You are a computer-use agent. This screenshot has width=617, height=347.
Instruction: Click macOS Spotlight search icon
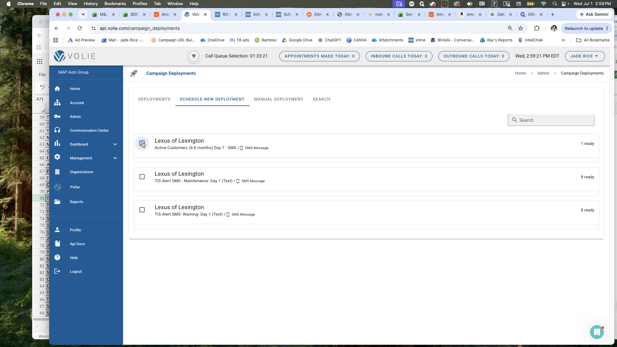[555, 4]
